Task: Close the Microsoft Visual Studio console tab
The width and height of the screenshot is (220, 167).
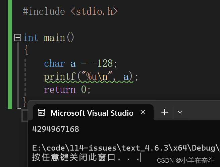Action: [143, 113]
